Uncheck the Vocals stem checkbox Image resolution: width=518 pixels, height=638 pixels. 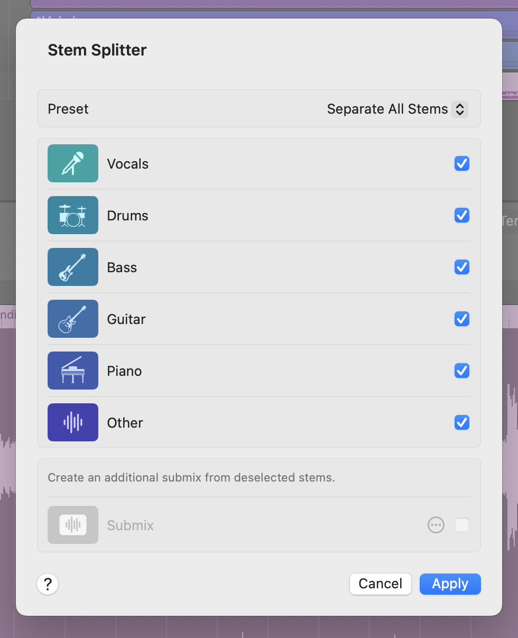tap(461, 163)
